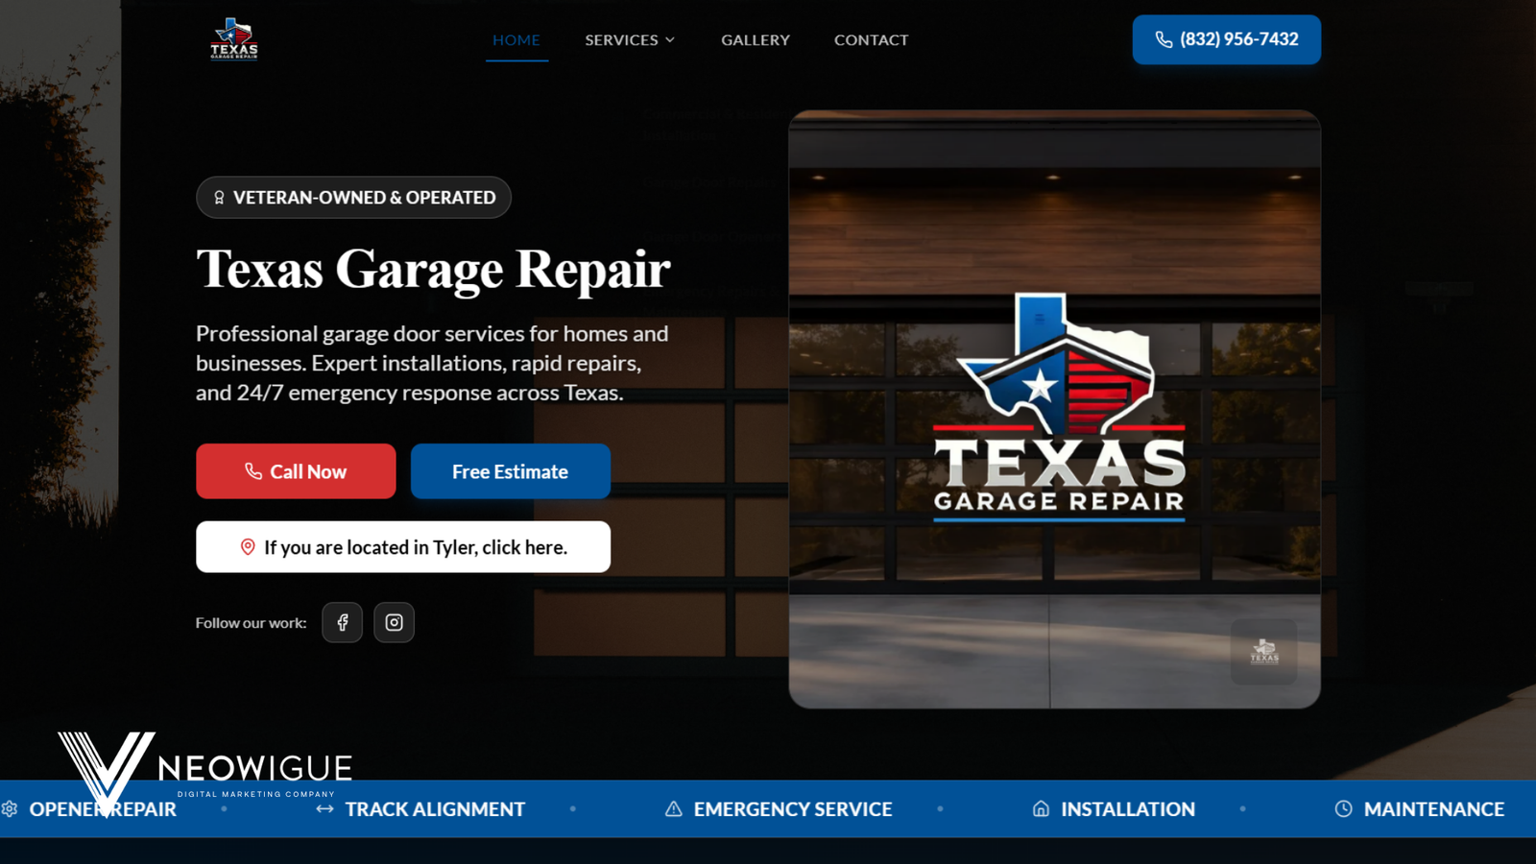This screenshot has height=864, width=1536.
Task: Click the 'Follow our work:' label
Action: click(252, 623)
